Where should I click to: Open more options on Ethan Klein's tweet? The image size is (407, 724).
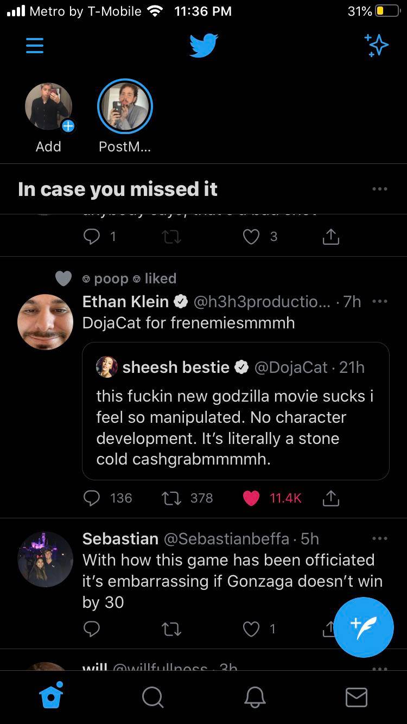coord(380,301)
